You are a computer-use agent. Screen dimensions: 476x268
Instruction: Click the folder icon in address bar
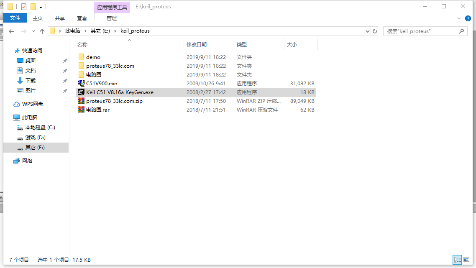(53, 31)
